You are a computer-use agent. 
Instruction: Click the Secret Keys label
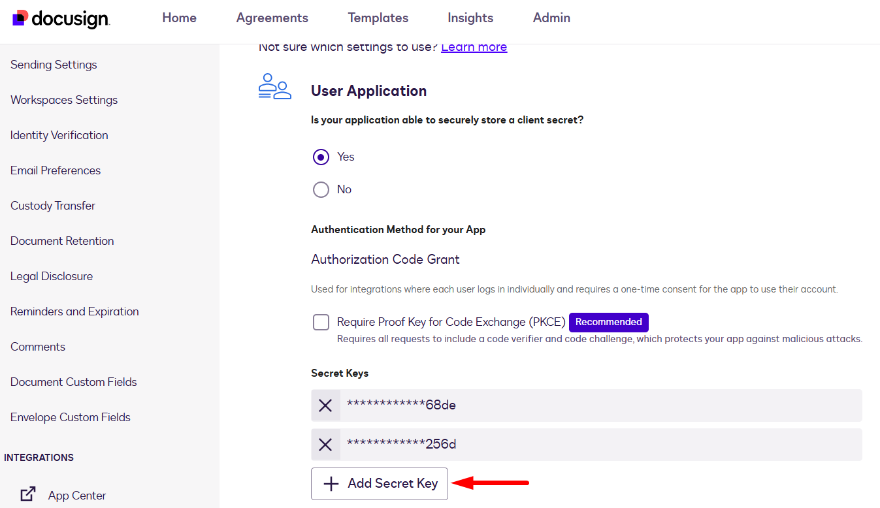point(340,373)
